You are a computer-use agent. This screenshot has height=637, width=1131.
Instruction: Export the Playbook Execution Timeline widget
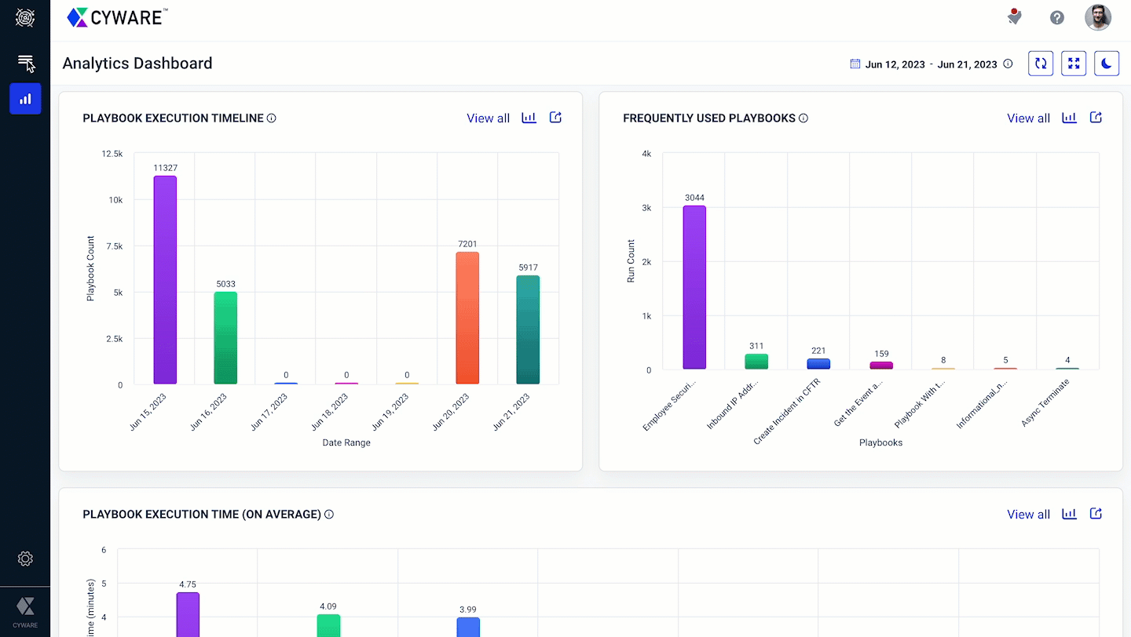[x=555, y=118]
